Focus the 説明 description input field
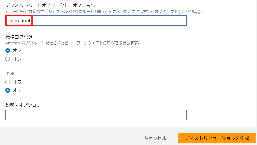Viewport: 257px width, 145px height. point(96,115)
